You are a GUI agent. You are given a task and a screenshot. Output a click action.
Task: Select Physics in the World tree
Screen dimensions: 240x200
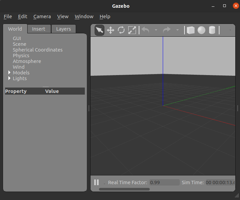(x=21, y=56)
